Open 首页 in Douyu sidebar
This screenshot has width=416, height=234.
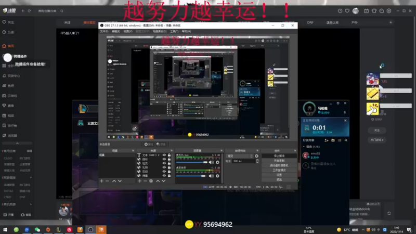click(8, 46)
